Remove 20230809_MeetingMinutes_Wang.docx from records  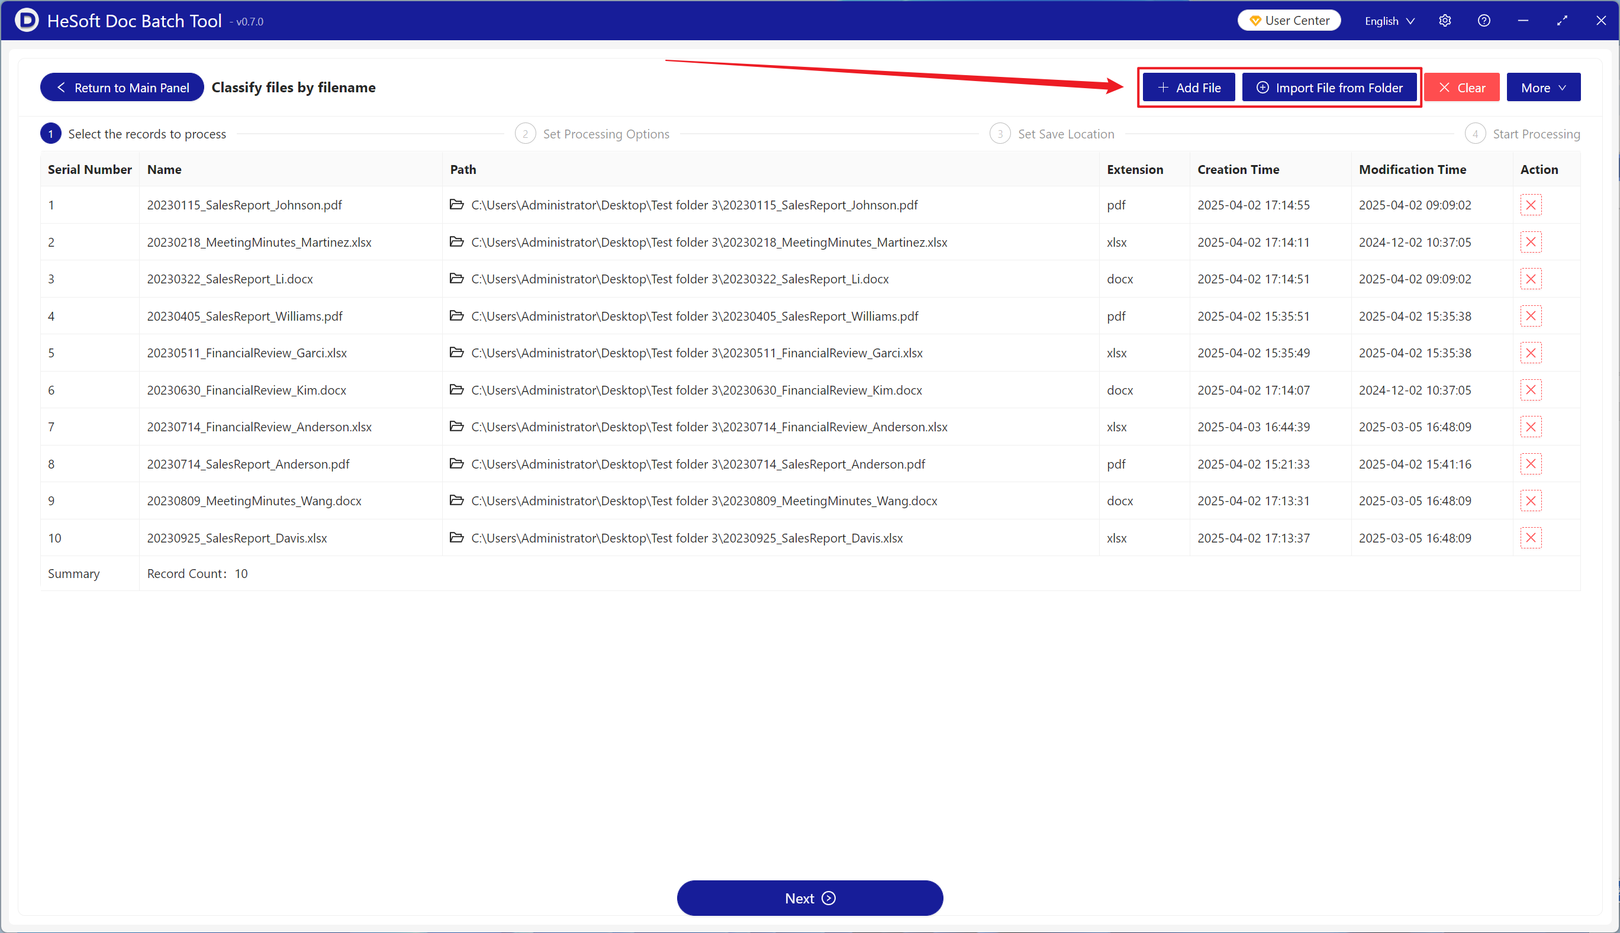point(1530,501)
